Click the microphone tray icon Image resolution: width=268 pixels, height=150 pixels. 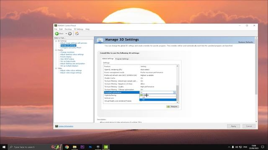point(233,147)
